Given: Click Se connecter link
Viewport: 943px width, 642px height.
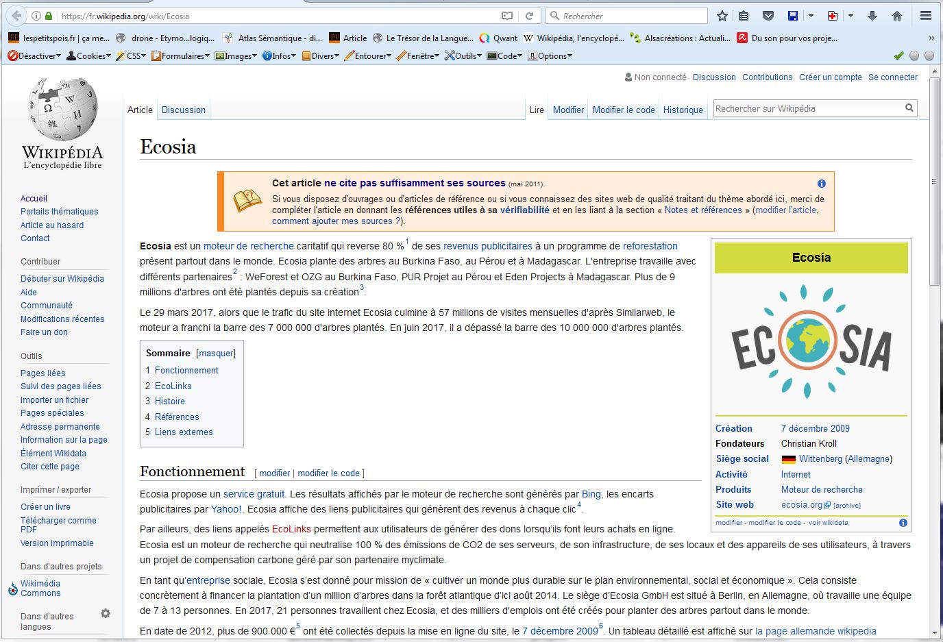Looking at the screenshot, I should coord(893,77).
